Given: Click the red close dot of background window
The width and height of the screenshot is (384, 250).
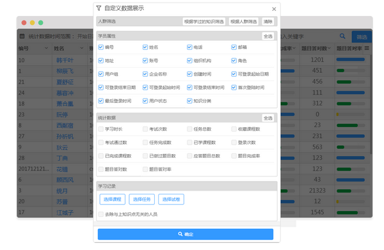Looking at the screenshot, I should (24, 22).
